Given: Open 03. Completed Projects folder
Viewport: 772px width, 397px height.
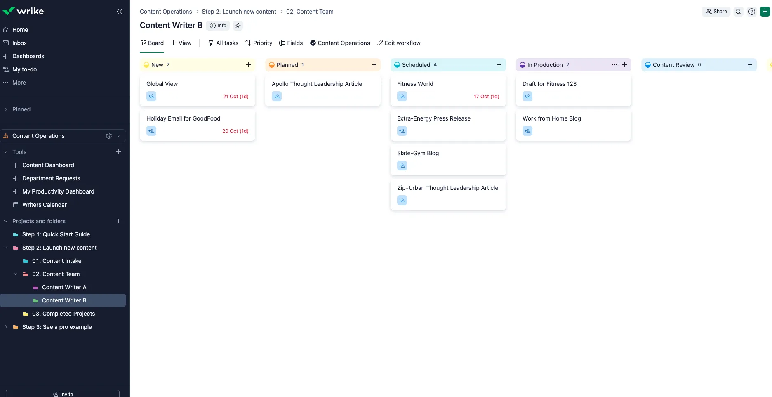Looking at the screenshot, I should click(x=64, y=314).
